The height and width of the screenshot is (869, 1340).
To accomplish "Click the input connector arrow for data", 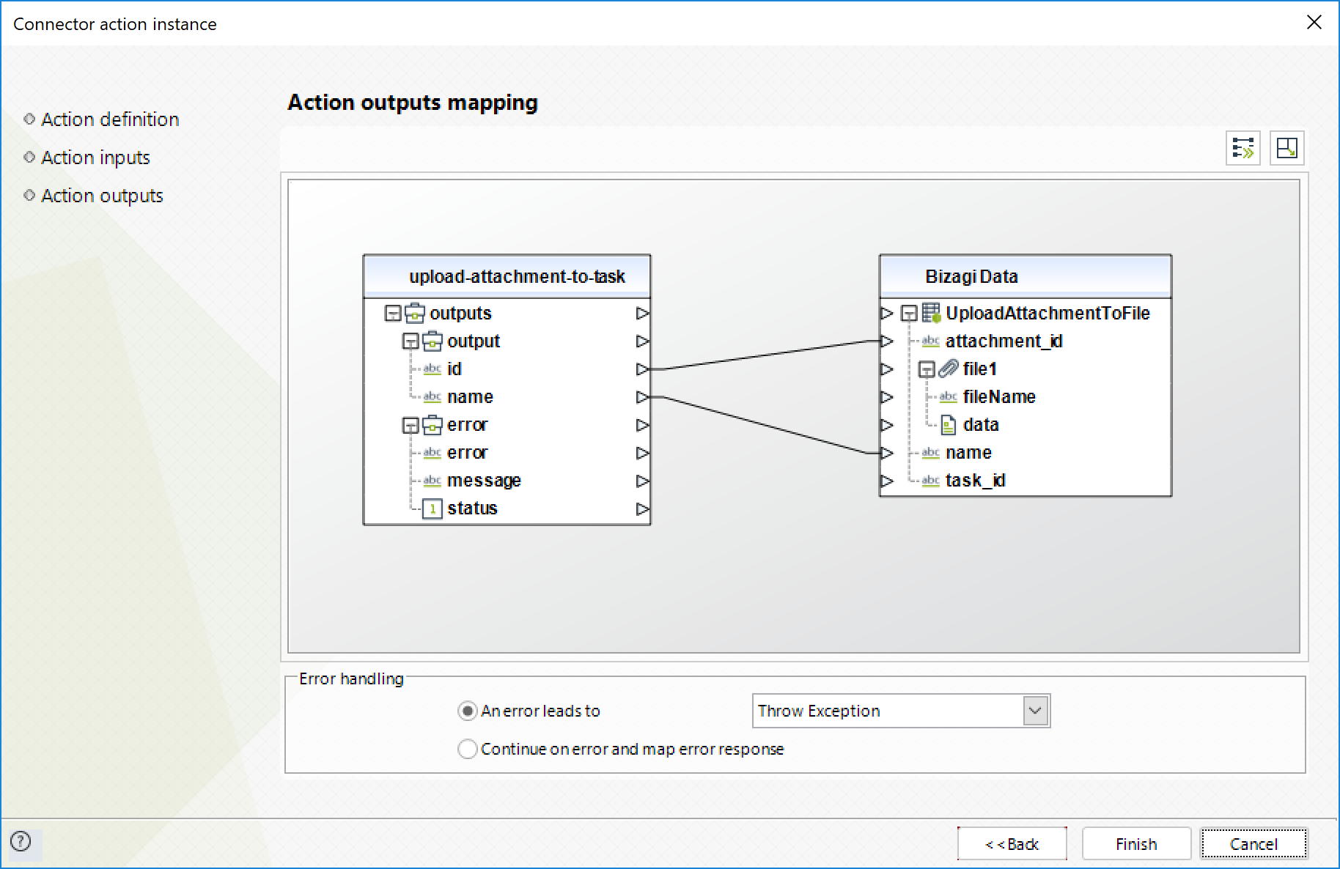I will pos(887,424).
